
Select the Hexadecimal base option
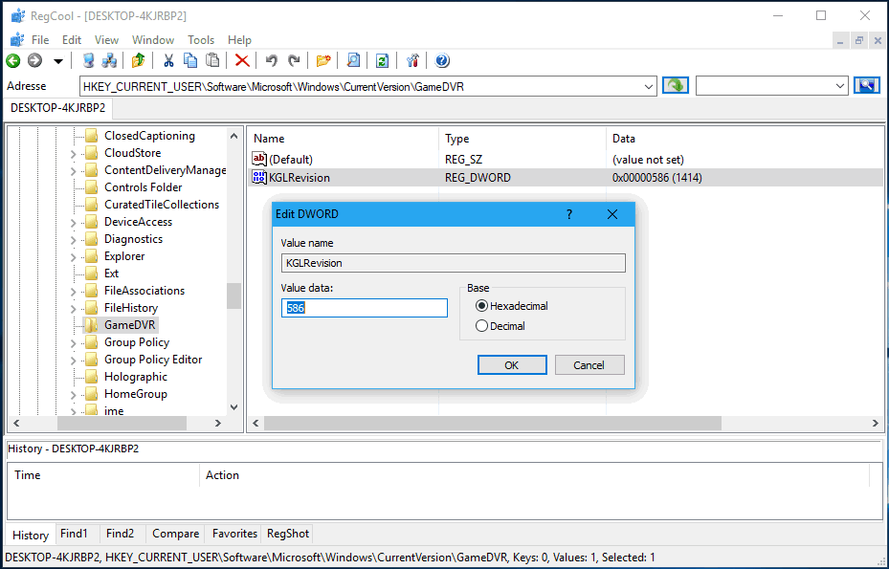pyautogui.click(x=512, y=306)
